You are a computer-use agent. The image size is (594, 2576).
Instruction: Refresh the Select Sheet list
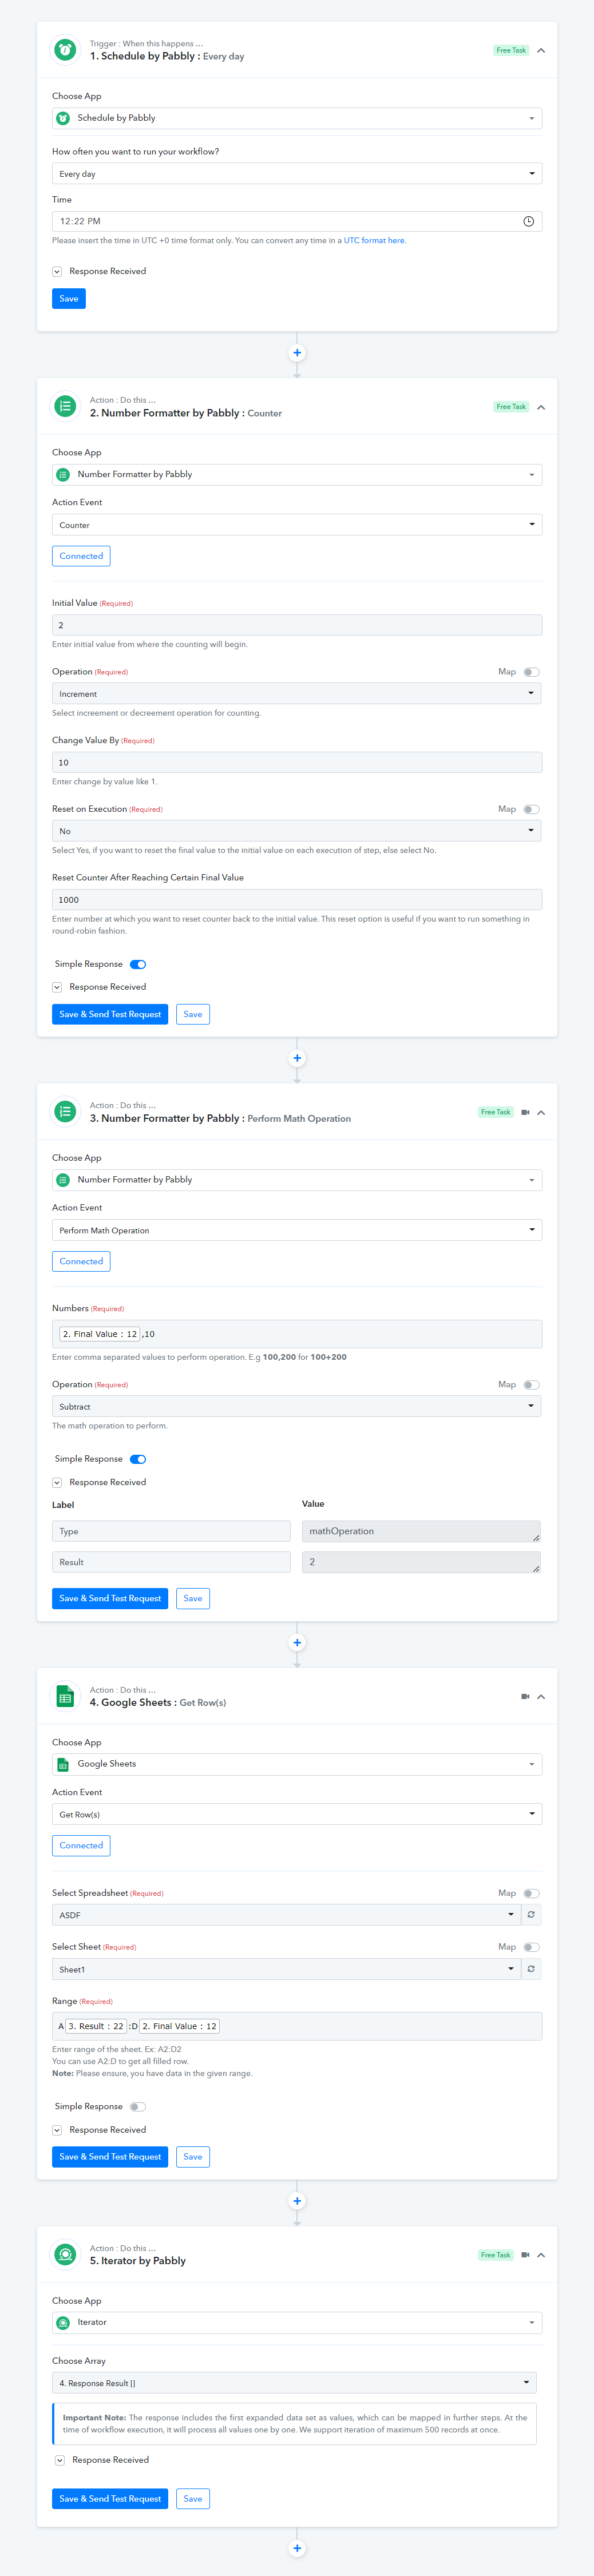pos(531,1968)
